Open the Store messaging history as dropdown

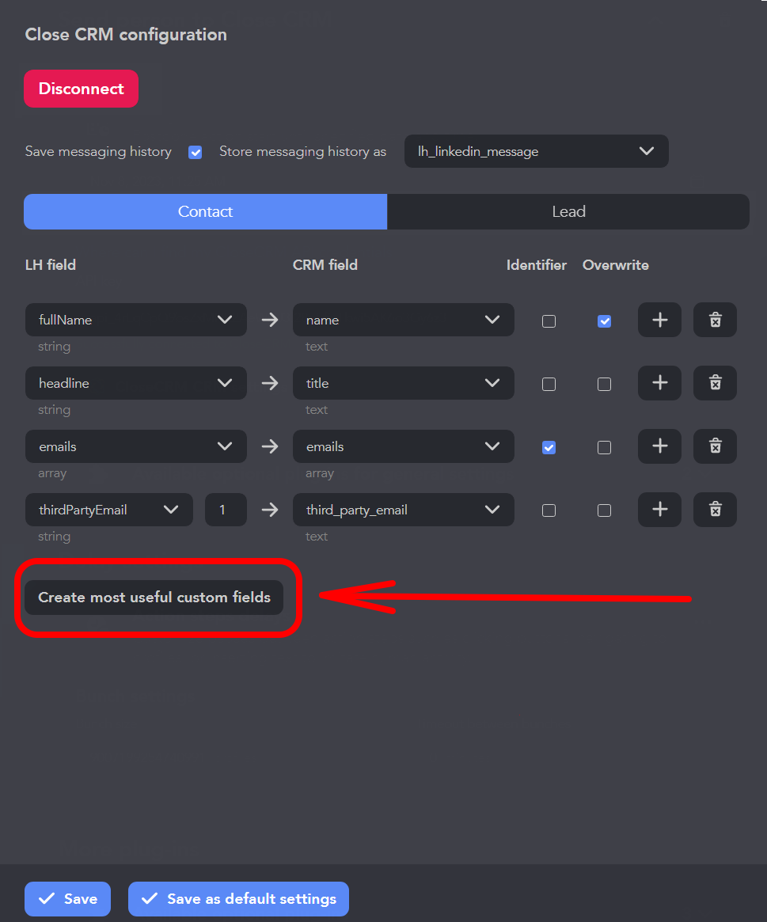(536, 151)
